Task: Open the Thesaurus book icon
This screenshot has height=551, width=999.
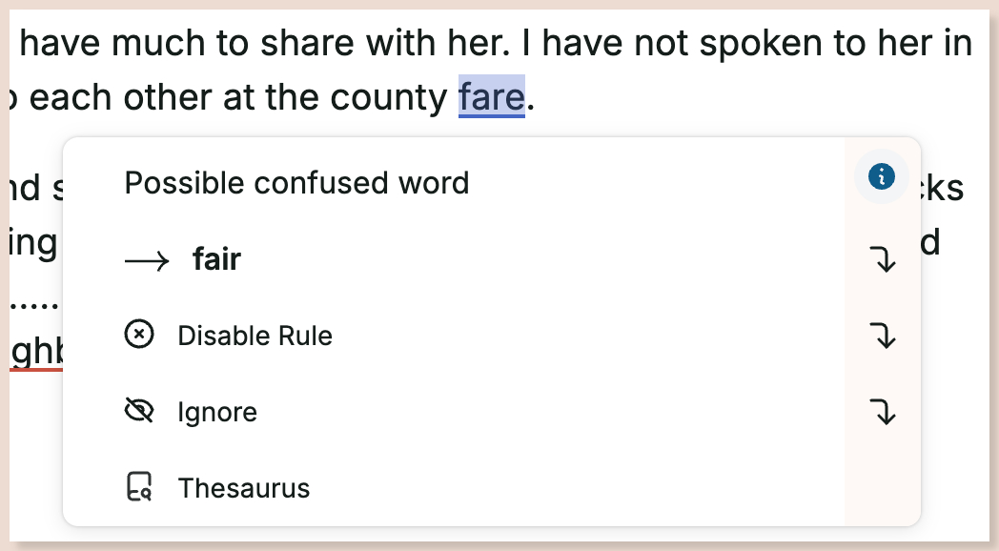Action: point(140,487)
